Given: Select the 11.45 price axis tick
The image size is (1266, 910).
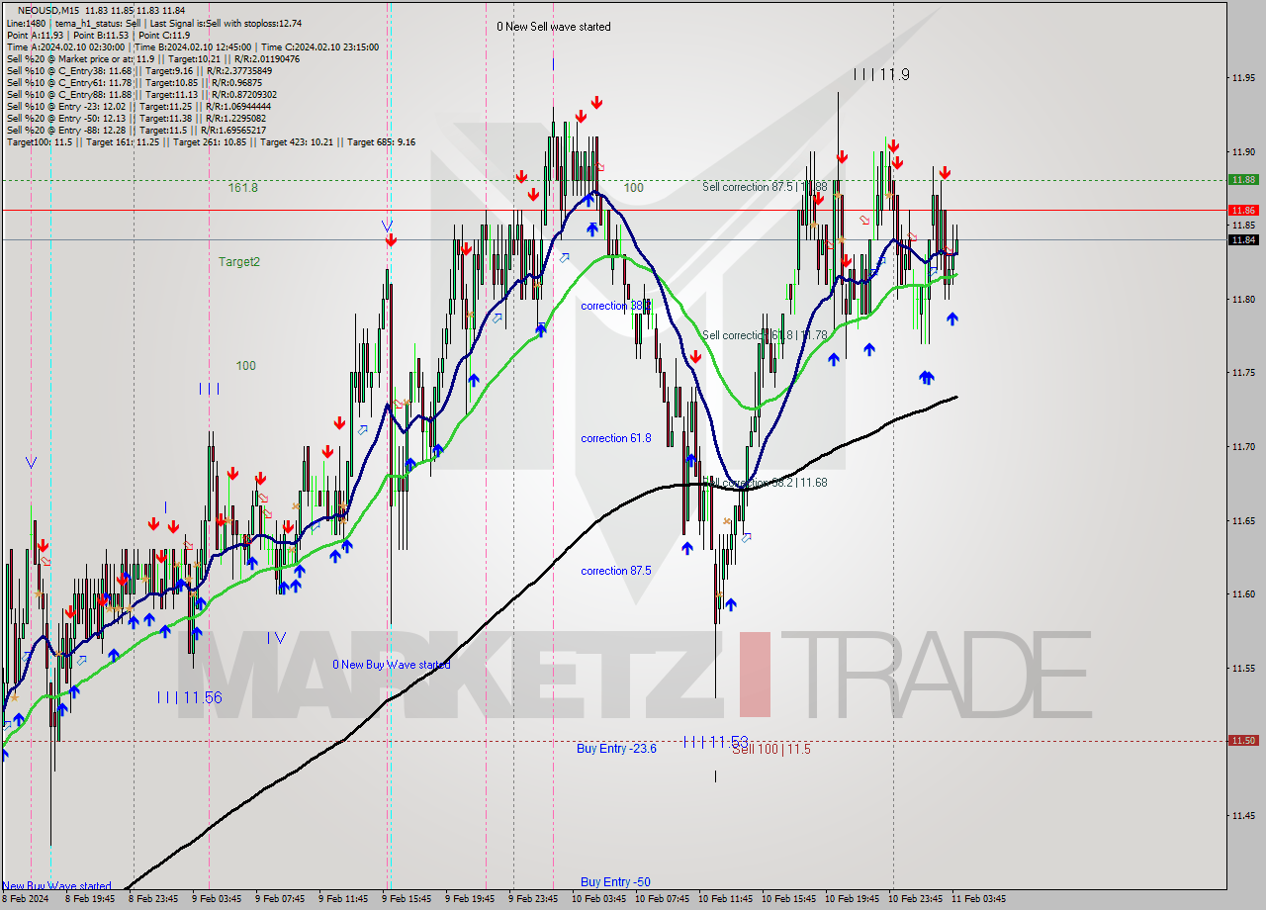Looking at the screenshot, I should [1243, 816].
